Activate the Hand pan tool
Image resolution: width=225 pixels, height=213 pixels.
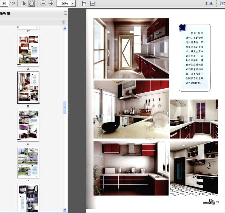point(31,3)
